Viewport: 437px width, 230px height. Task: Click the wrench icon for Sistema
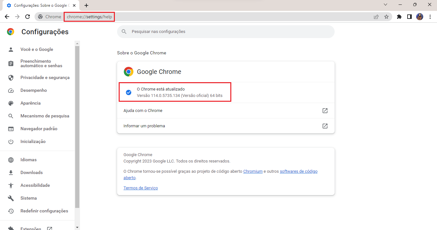11,198
